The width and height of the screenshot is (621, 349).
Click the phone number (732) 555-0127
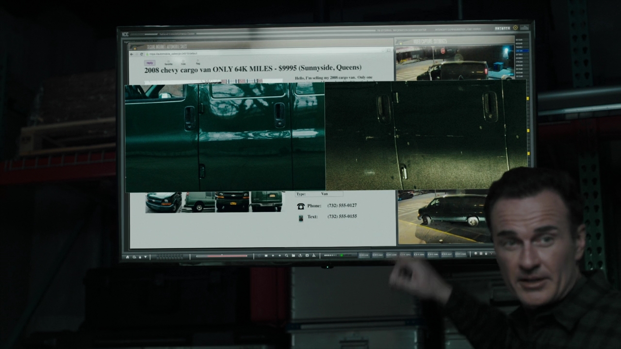pyautogui.click(x=342, y=206)
